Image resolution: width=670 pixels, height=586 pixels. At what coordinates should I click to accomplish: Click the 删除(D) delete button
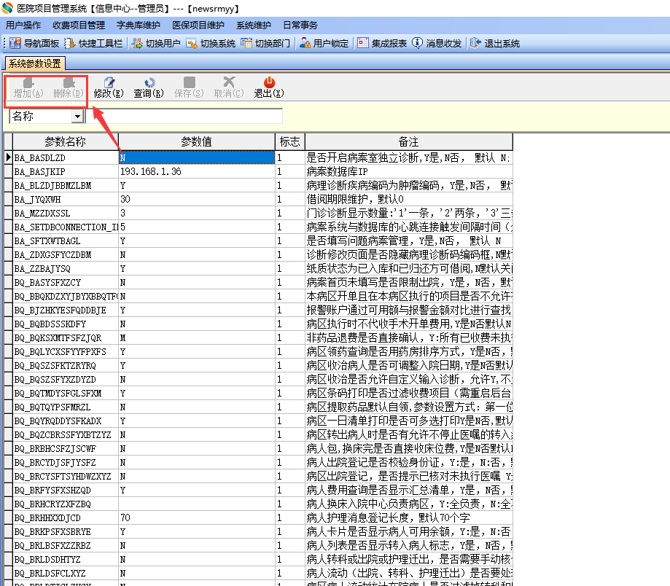click(x=69, y=87)
